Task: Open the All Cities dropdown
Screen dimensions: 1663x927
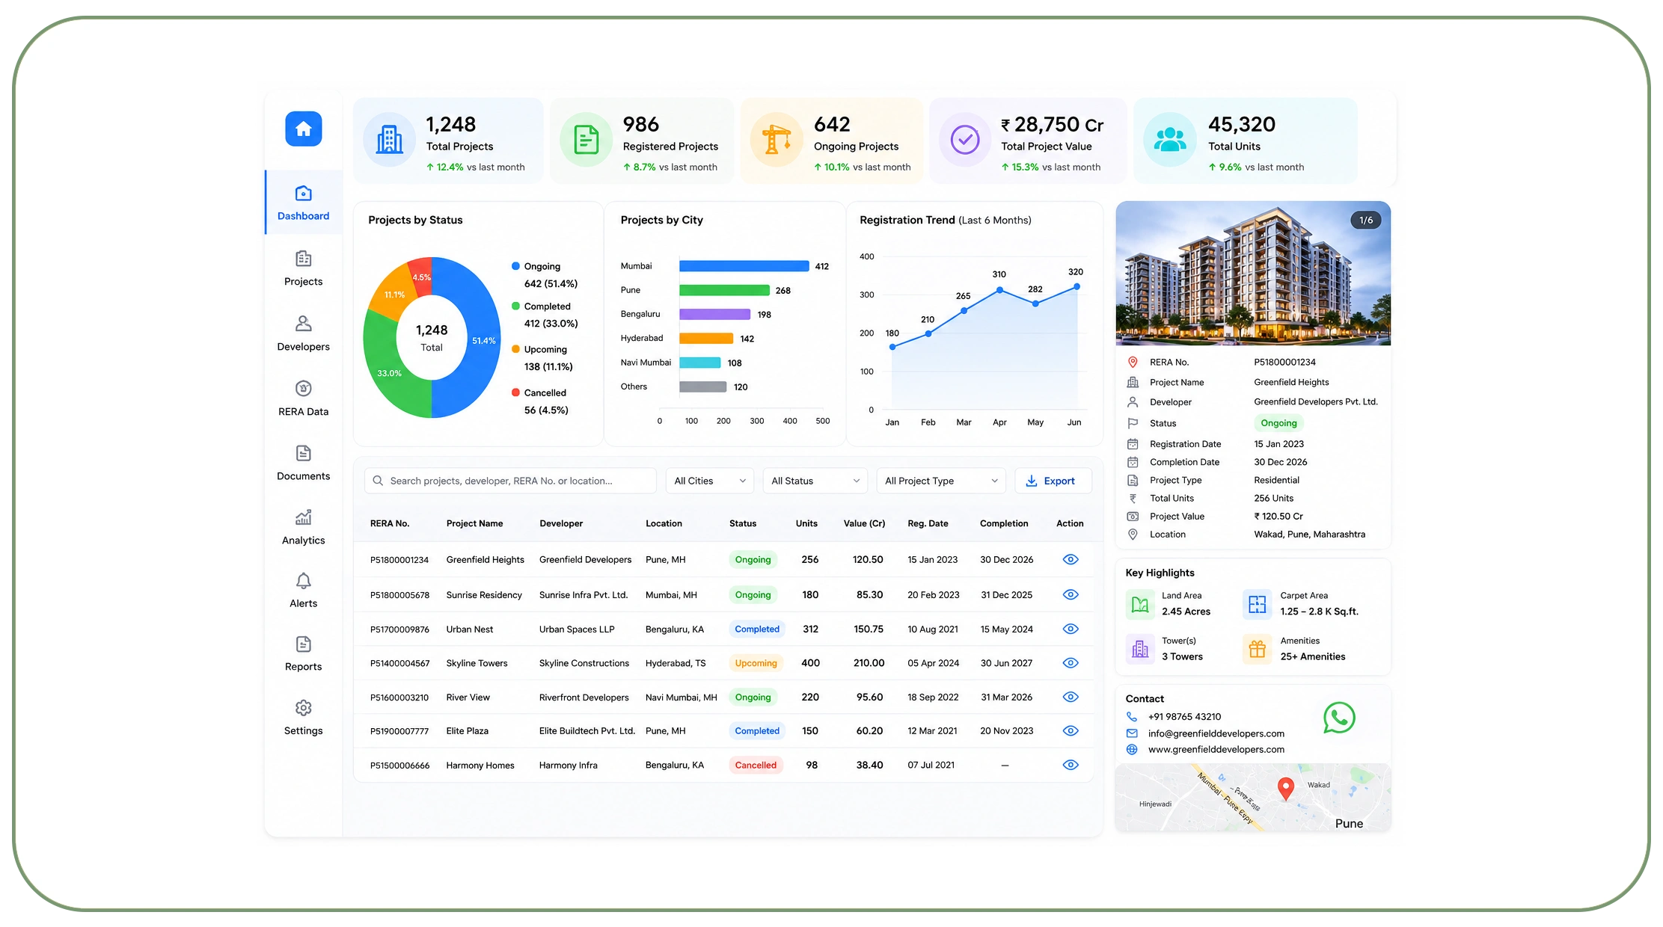Action: click(709, 481)
